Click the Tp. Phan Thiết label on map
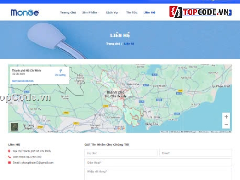 (221, 86)
